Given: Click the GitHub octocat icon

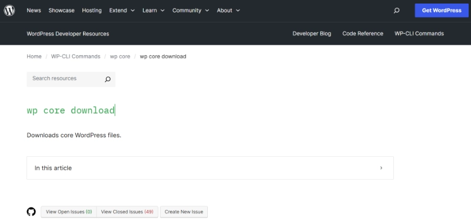Looking at the screenshot, I should pyautogui.click(x=31, y=212).
